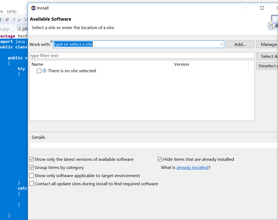Click inside the Details text area
Viewport: 278px width, 220px height.
(x=154, y=145)
